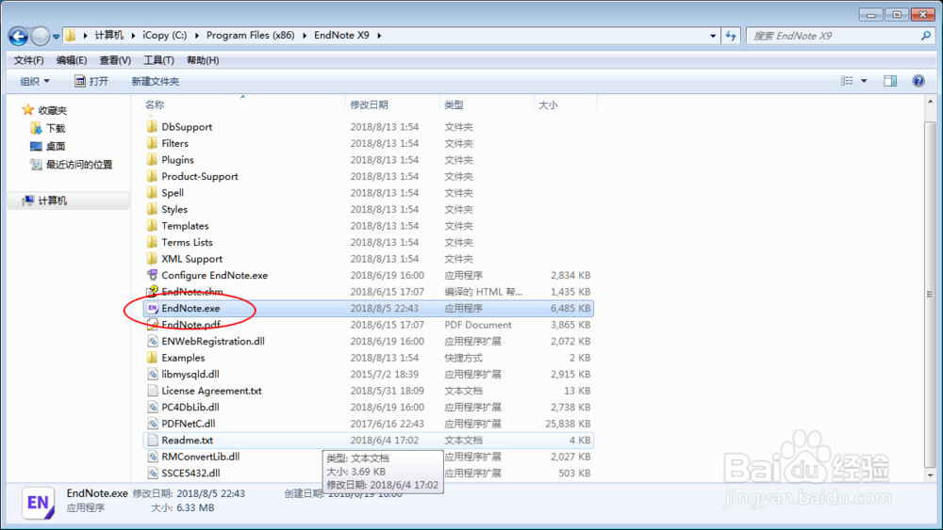This screenshot has width=943, height=530.
Task: Select PC4DbLib.dll file name
Action: click(x=190, y=407)
